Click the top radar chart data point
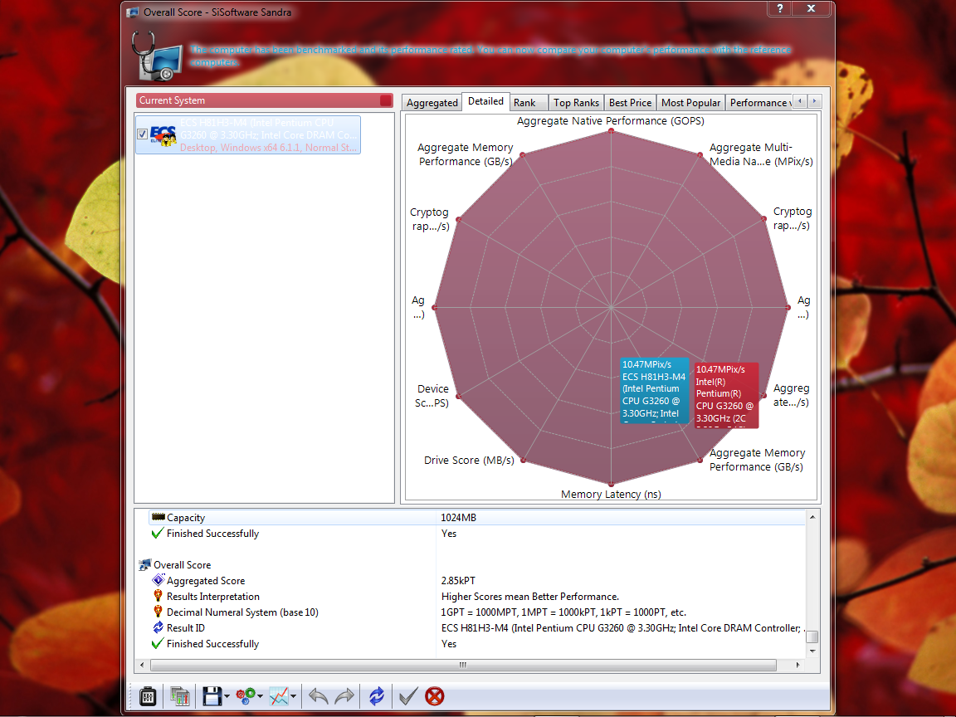 (x=611, y=130)
